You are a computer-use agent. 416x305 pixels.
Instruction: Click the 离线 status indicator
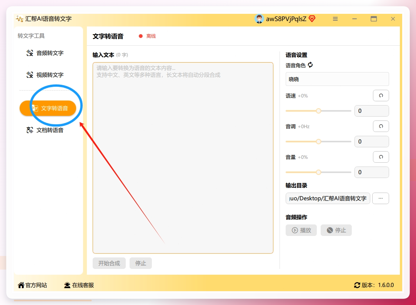point(148,36)
